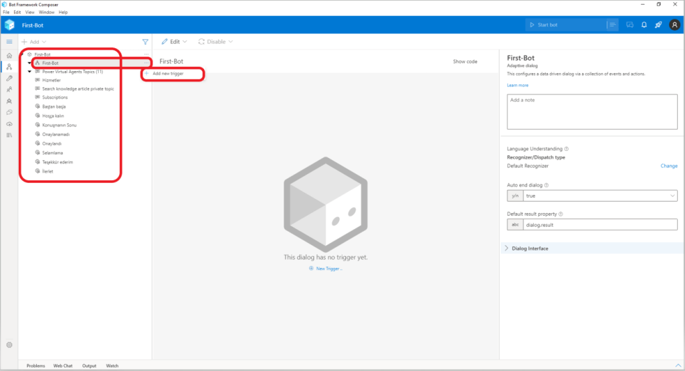This screenshot has width=685, height=371.
Task: Open the View menu
Action: (29, 12)
